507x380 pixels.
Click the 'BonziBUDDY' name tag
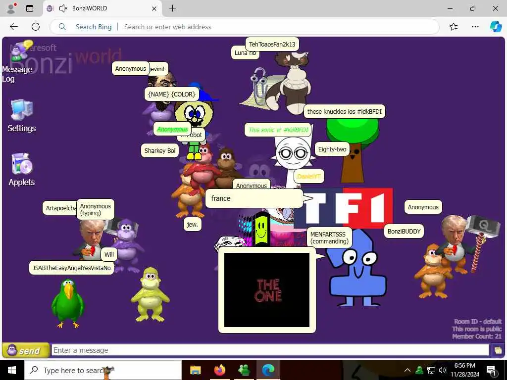tap(404, 232)
